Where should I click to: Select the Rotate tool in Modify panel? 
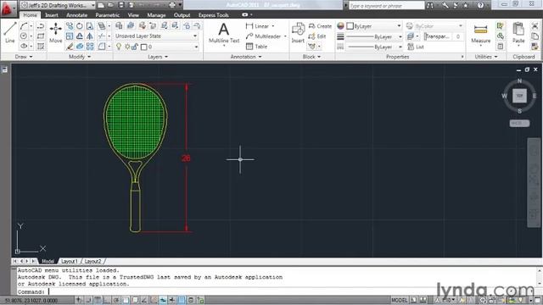pyautogui.click(x=80, y=26)
